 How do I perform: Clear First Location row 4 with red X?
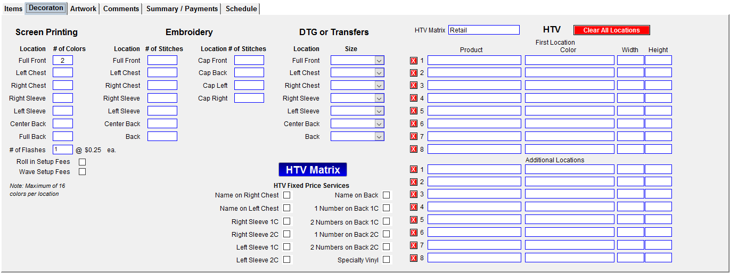coord(414,98)
